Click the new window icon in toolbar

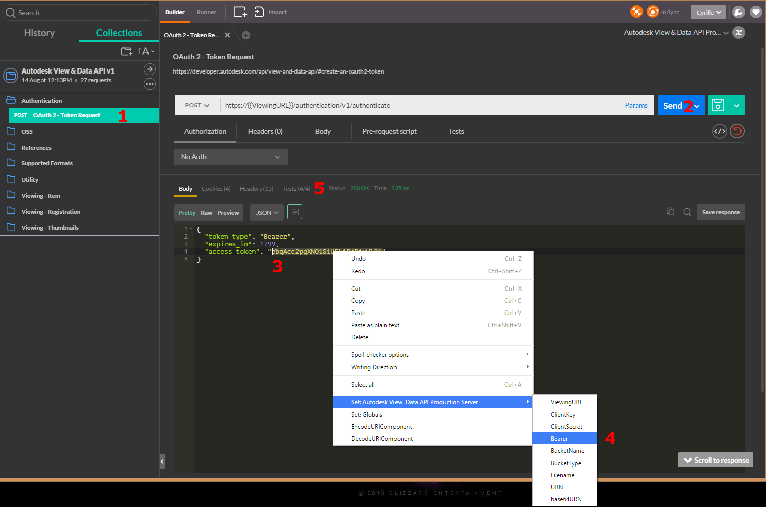(x=240, y=12)
